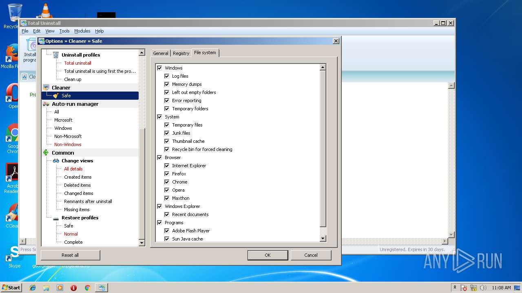Toggle the Thumbnail cache checkbox
This screenshot has width=522, height=293.
tap(167, 141)
